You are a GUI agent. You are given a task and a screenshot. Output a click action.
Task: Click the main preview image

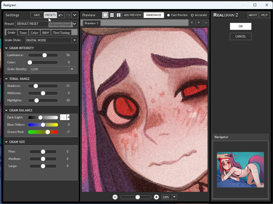[x=145, y=110]
